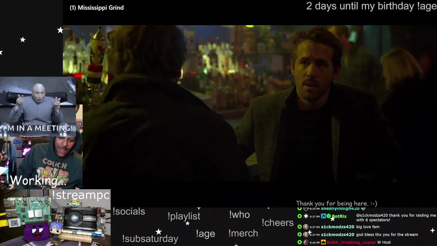Click the '!socials' command text
The image size is (437, 246).
(129, 211)
